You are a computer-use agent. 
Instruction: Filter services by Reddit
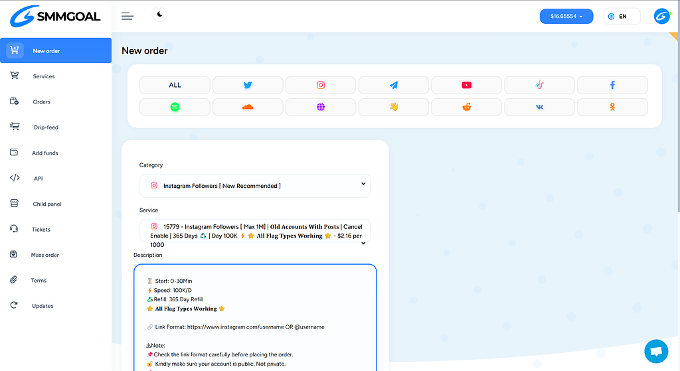(x=467, y=107)
